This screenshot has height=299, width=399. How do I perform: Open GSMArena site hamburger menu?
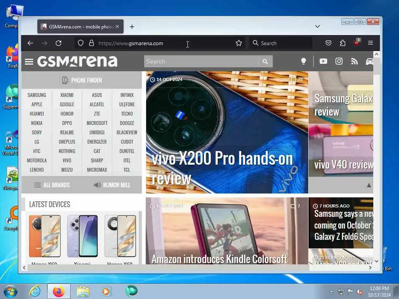tap(29, 62)
